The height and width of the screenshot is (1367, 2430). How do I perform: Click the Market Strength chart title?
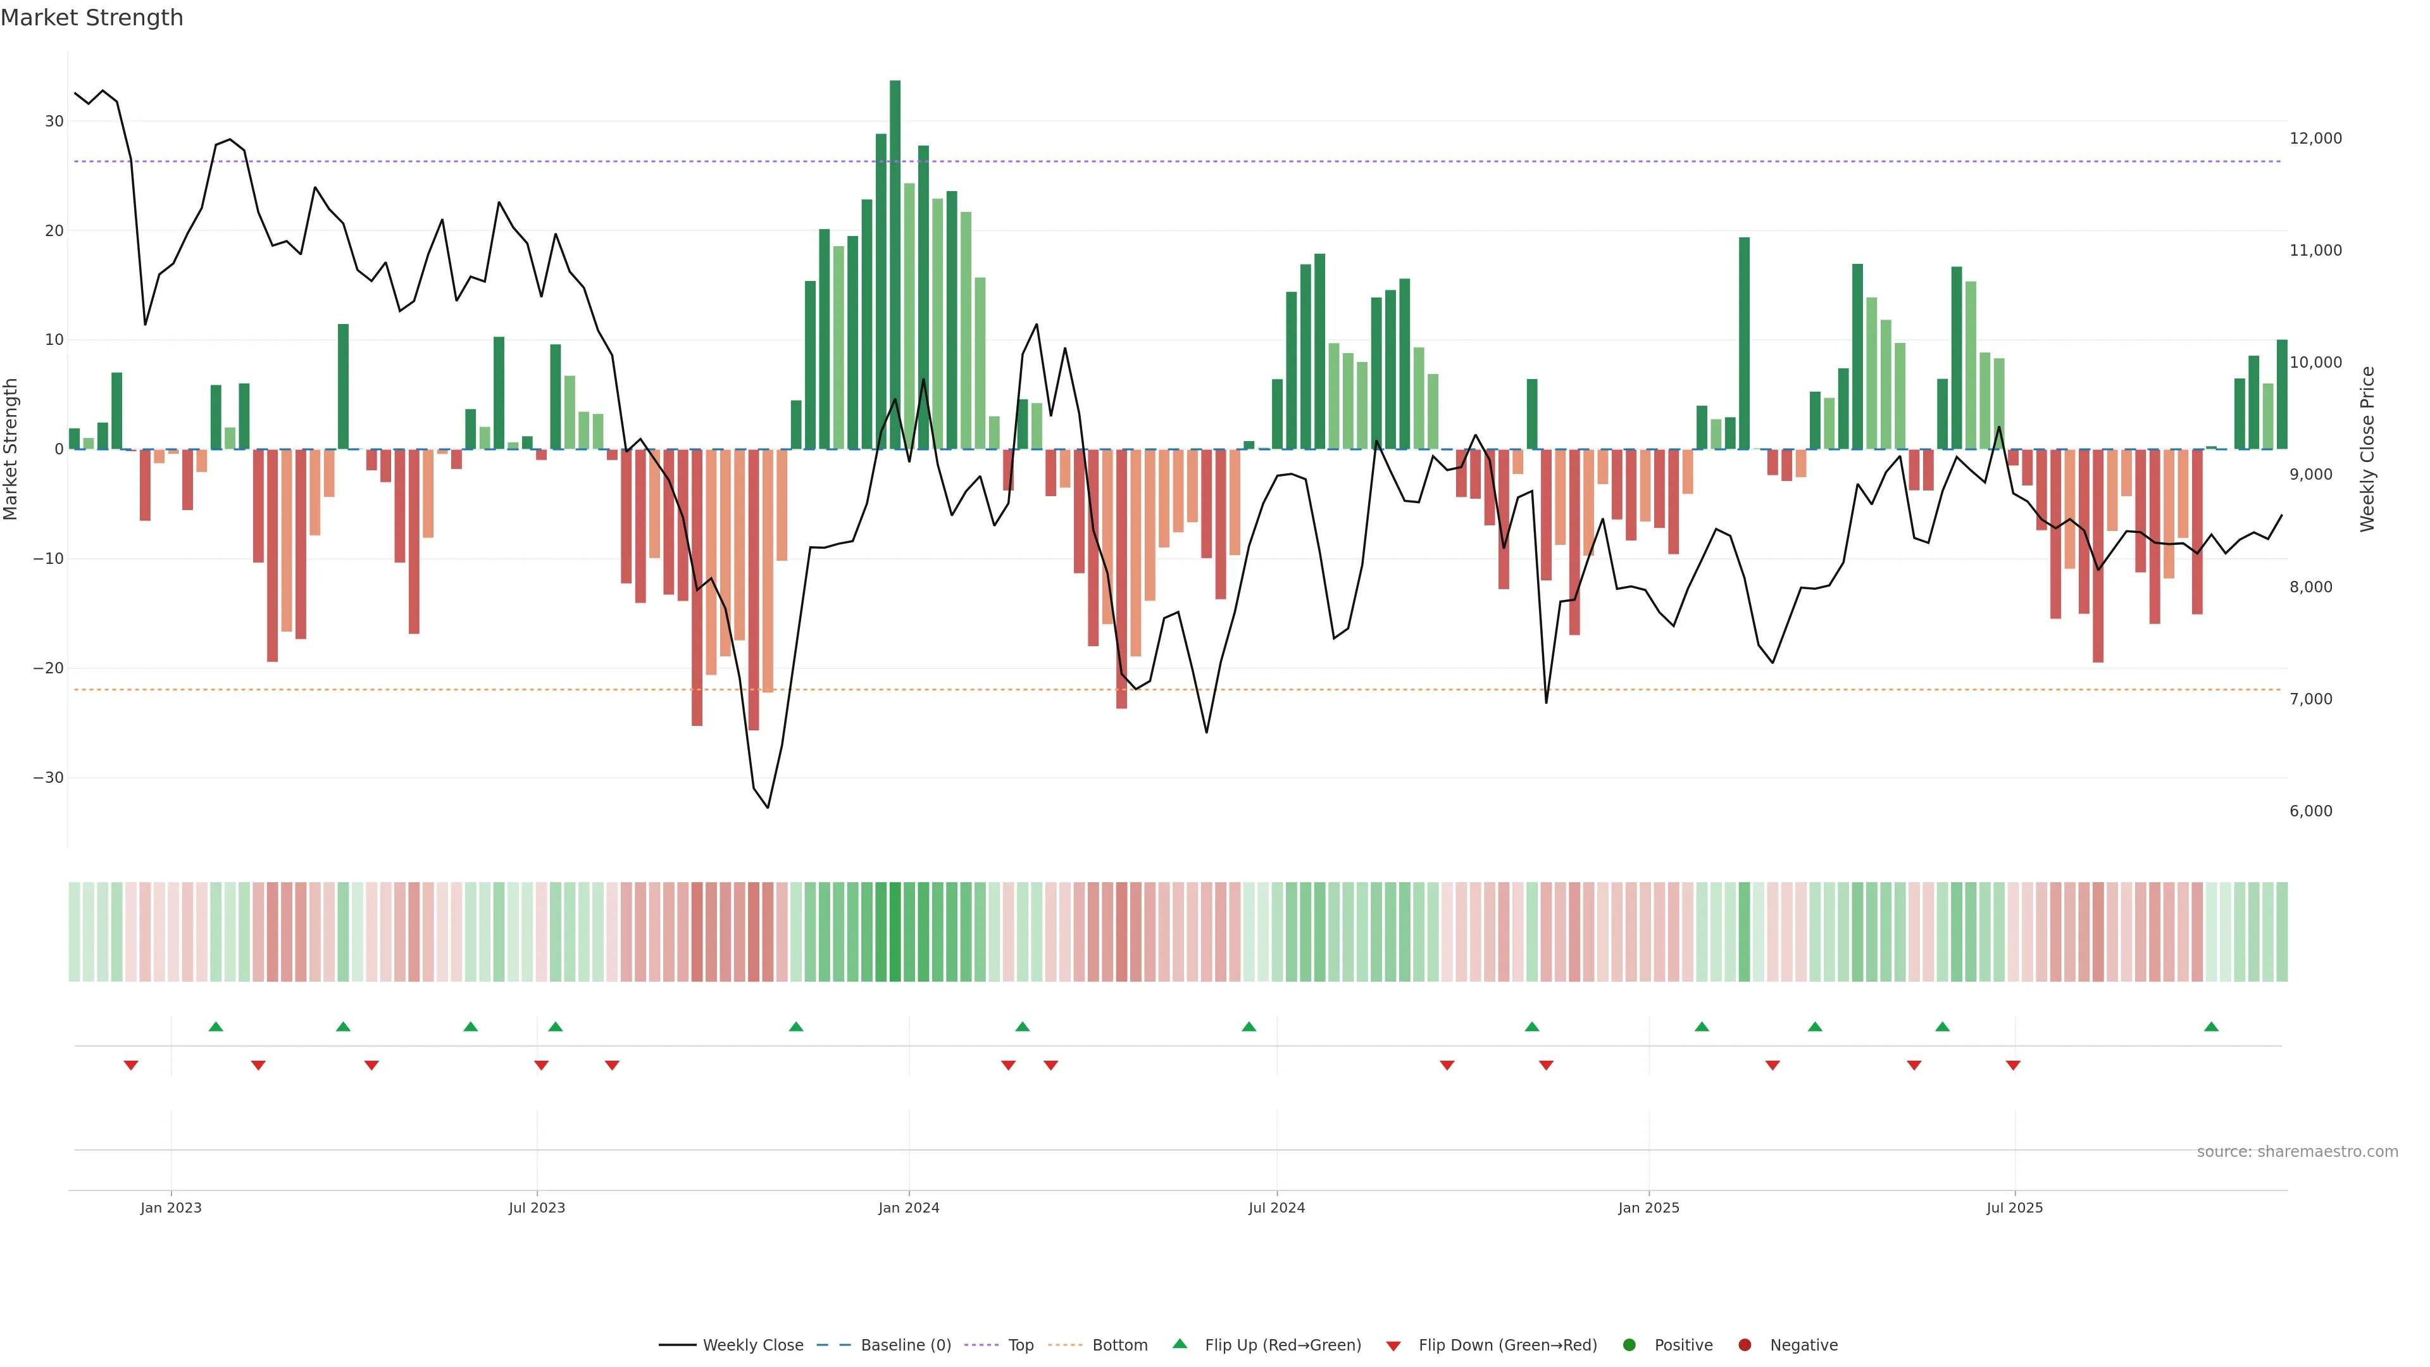[x=92, y=18]
